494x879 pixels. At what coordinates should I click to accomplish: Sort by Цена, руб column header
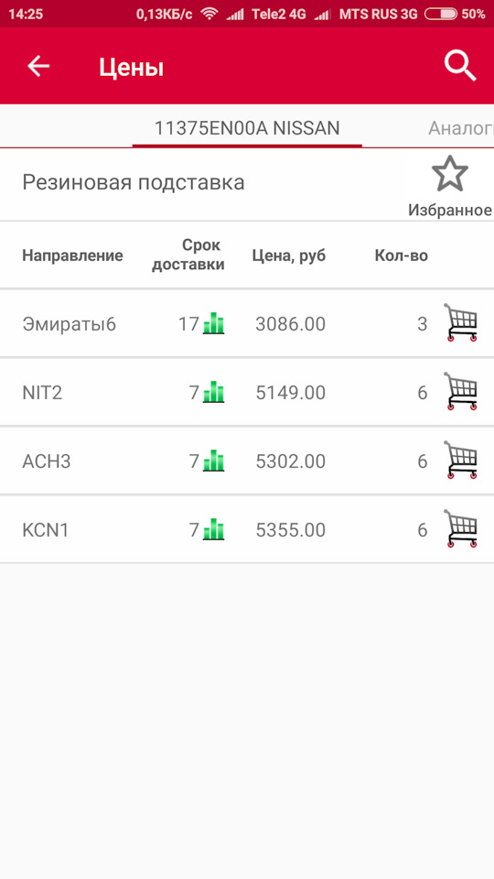click(289, 255)
